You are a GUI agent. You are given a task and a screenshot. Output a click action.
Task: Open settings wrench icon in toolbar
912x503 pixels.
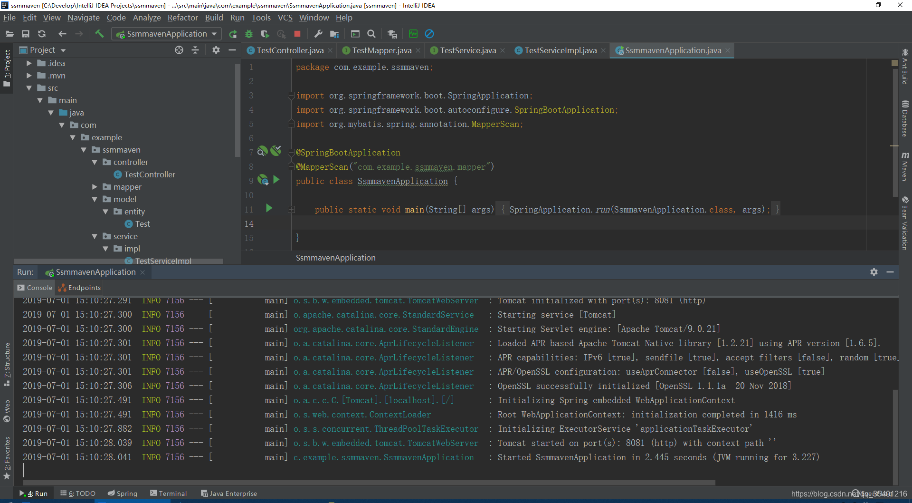click(x=318, y=34)
